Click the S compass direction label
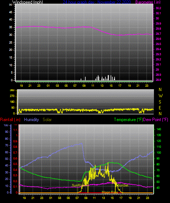This screenshot has height=203, width=170. [x=160, y=102]
